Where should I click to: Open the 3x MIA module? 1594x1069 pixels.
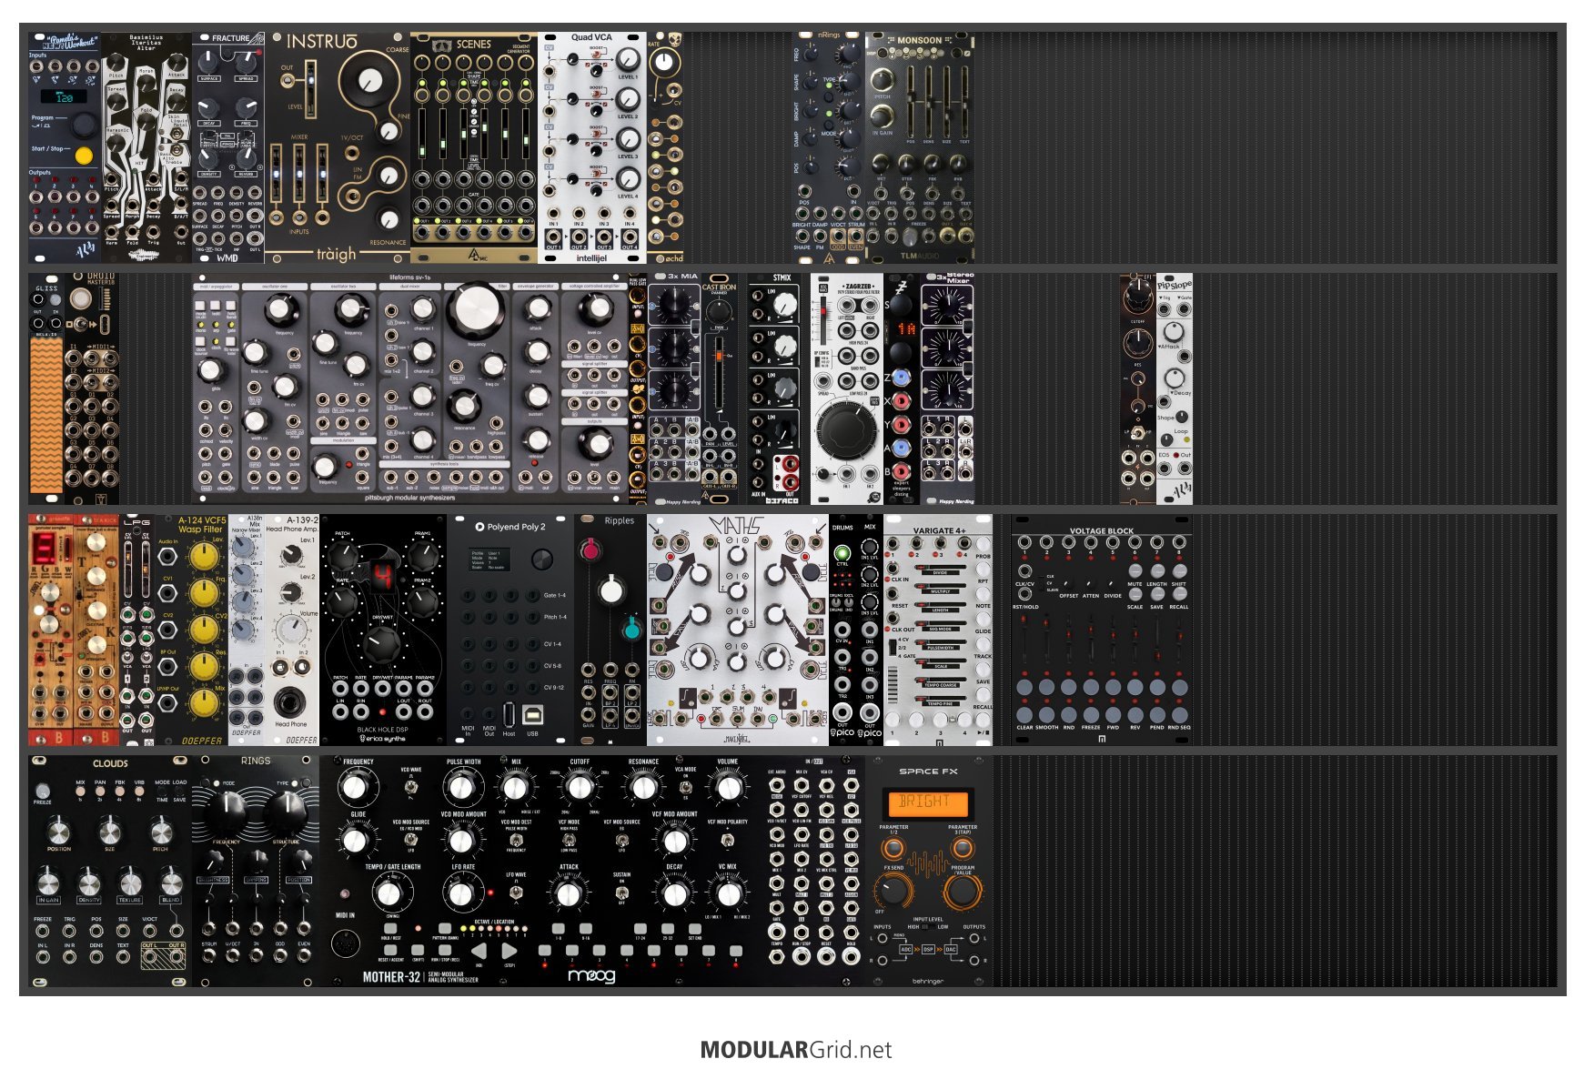(673, 388)
